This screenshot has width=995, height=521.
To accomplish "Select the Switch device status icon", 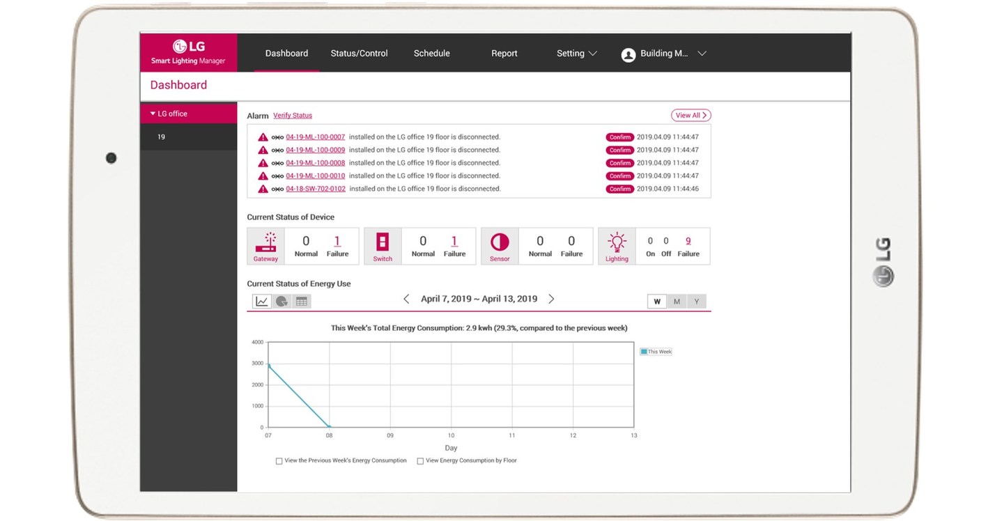I will click(x=383, y=242).
